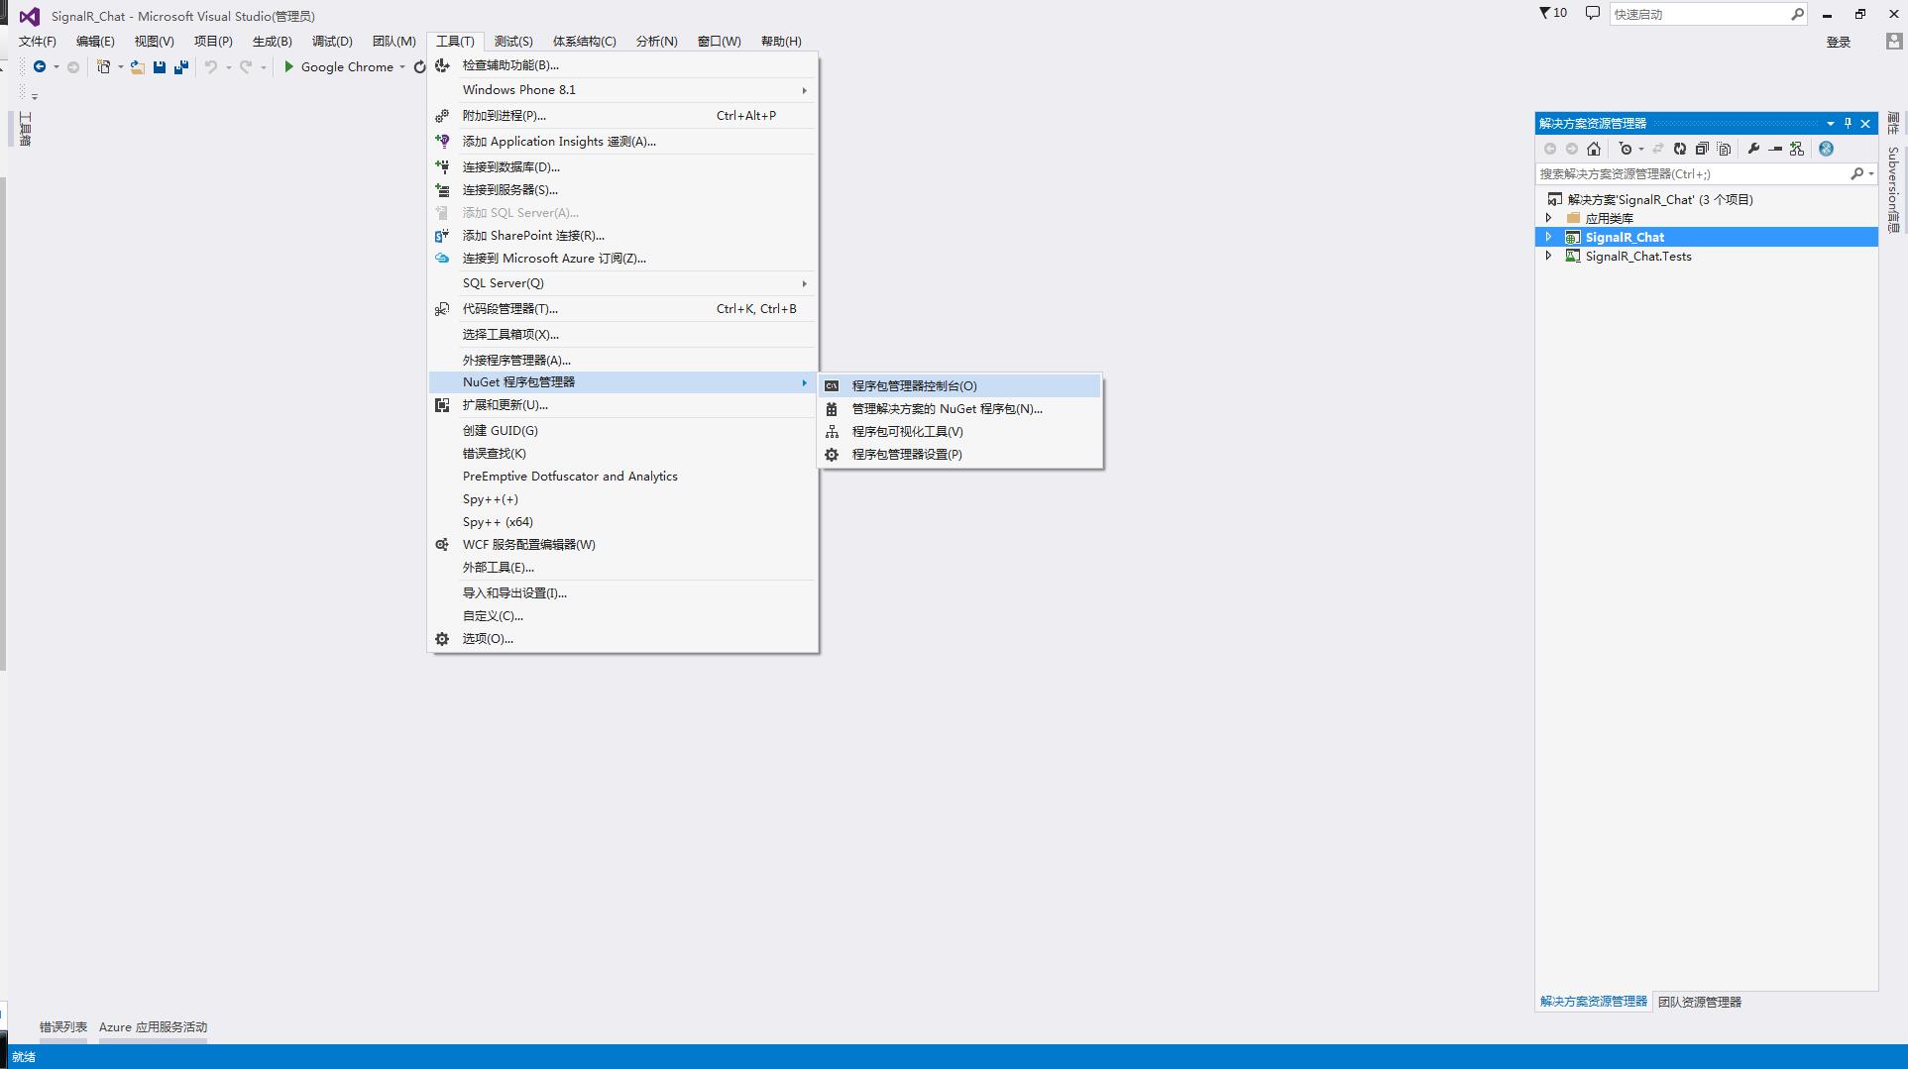Choose Spy++ (x64) menu entry
Screen dimensions: 1908x1069
coord(622,521)
